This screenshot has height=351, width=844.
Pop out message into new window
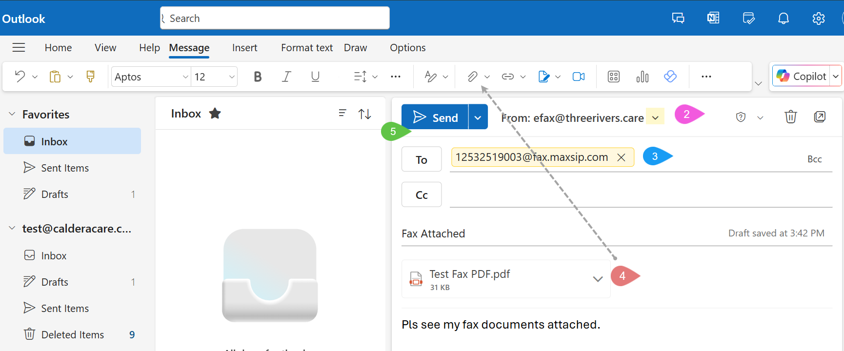pos(820,117)
